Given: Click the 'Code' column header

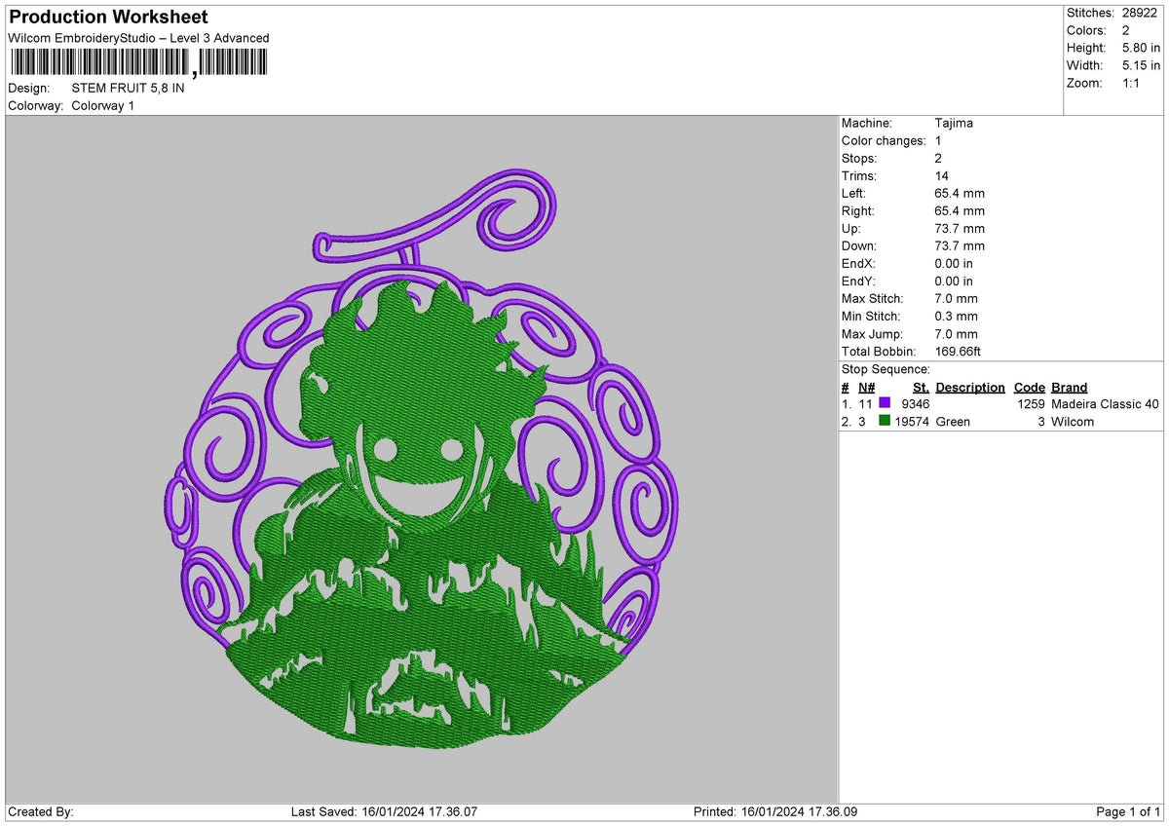Looking at the screenshot, I should tap(1030, 387).
